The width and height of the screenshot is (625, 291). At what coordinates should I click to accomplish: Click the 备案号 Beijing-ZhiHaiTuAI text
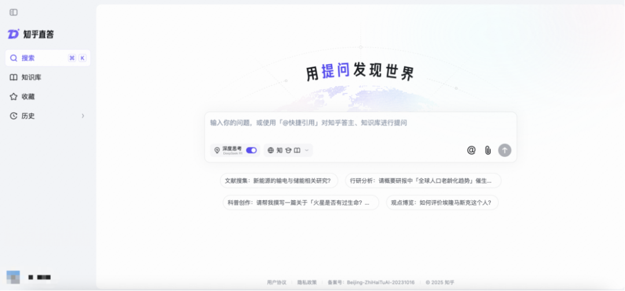coord(371,282)
